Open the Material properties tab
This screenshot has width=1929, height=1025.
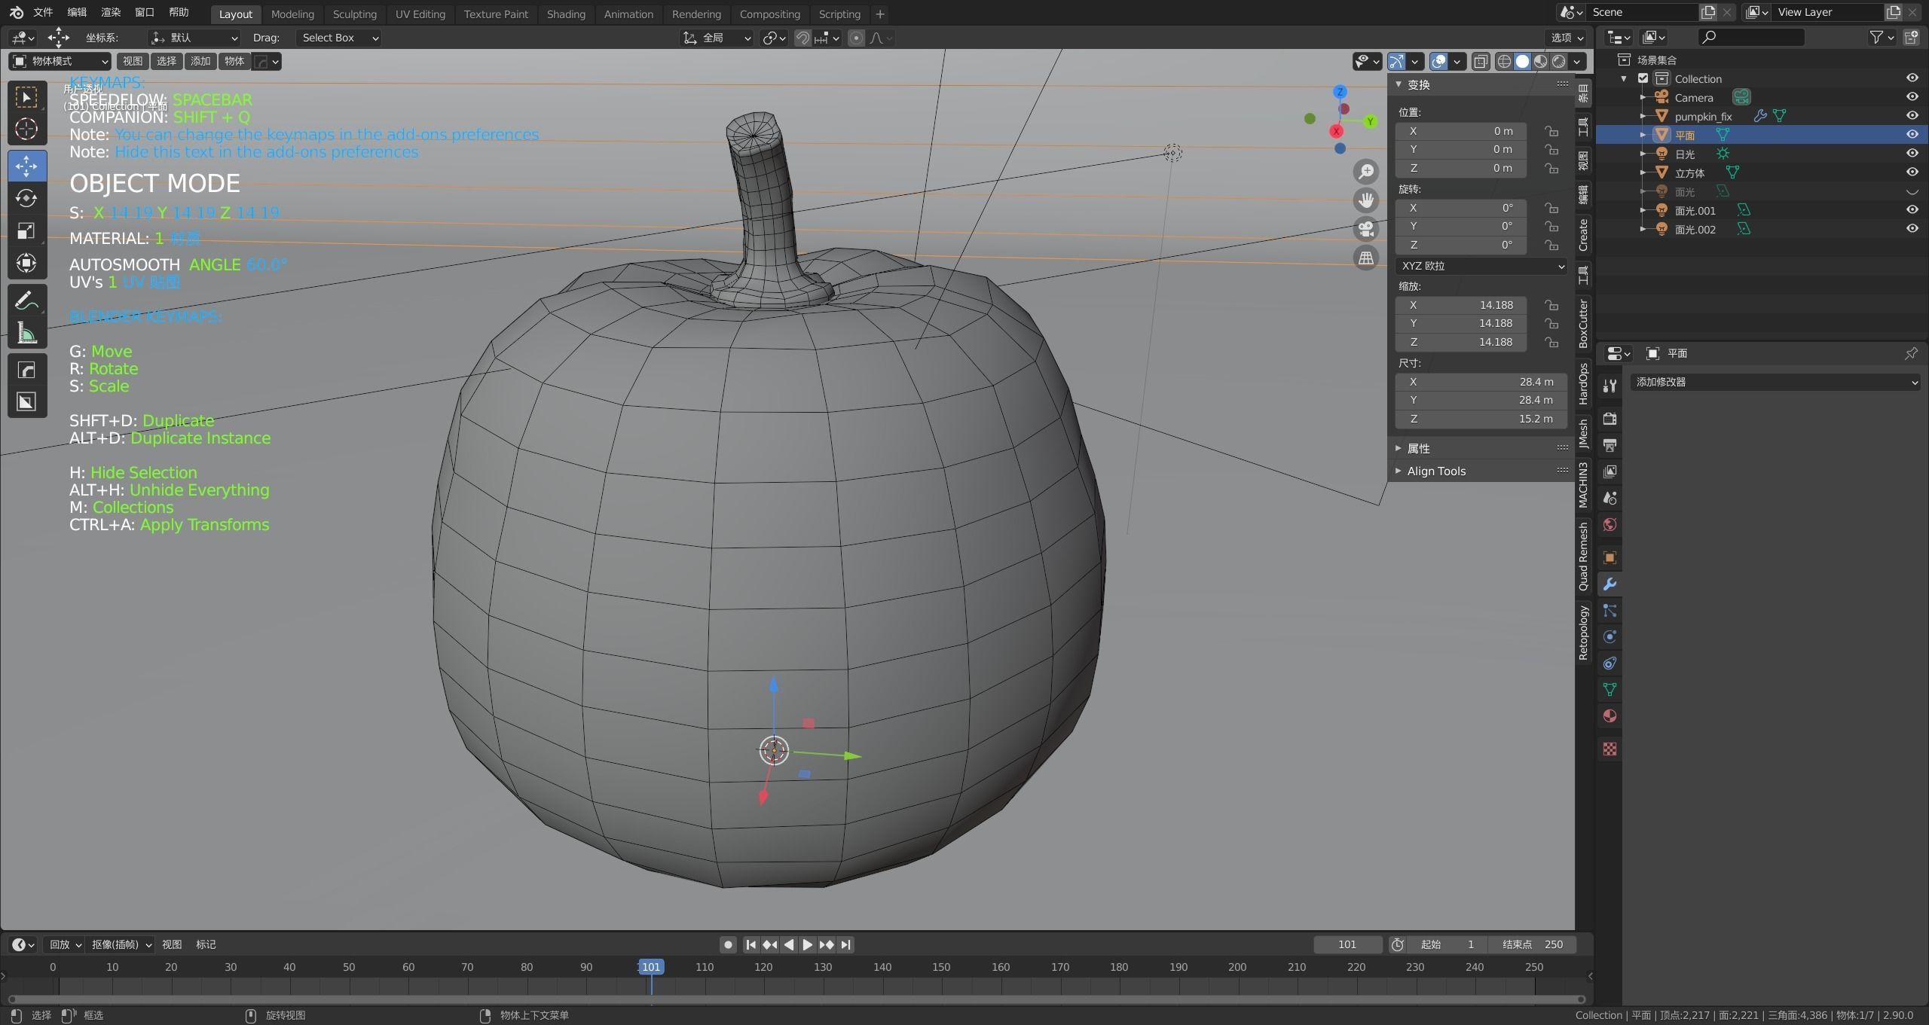coord(1610,715)
